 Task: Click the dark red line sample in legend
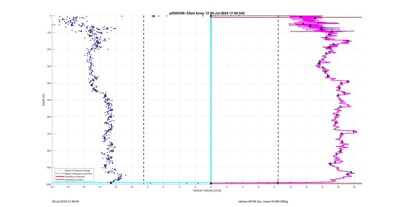pyautogui.click(x=60, y=177)
